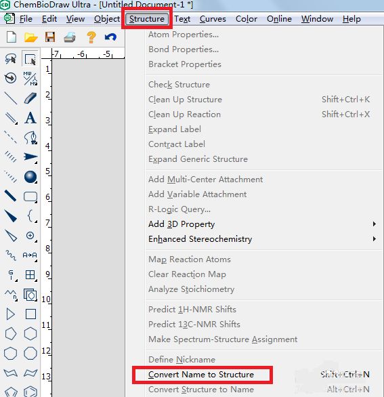Undo using the blue arrow icon
This screenshot has height=397, width=384.
[x=110, y=37]
